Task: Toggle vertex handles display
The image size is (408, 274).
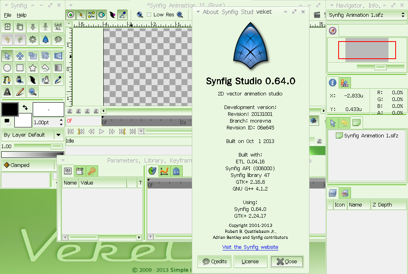Action: click(x=81, y=15)
